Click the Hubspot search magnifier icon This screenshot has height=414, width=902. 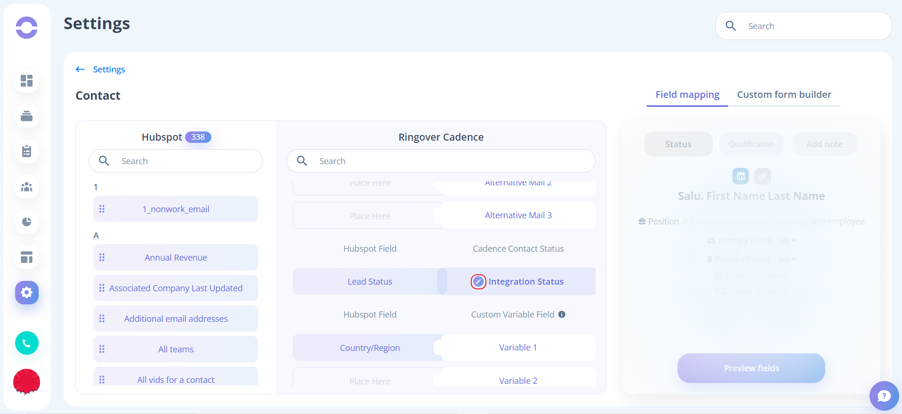[x=104, y=161]
